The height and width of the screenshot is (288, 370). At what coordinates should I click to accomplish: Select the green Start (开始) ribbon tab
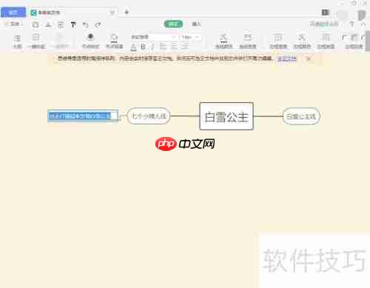click(x=173, y=24)
